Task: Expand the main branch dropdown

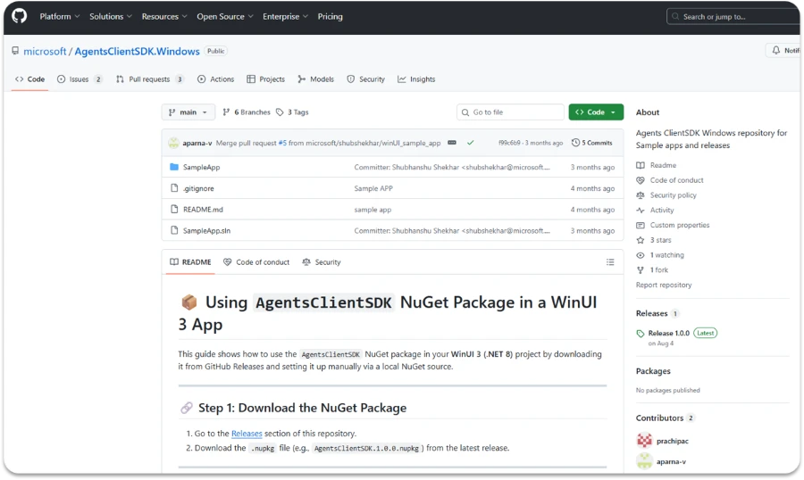Action: point(188,112)
